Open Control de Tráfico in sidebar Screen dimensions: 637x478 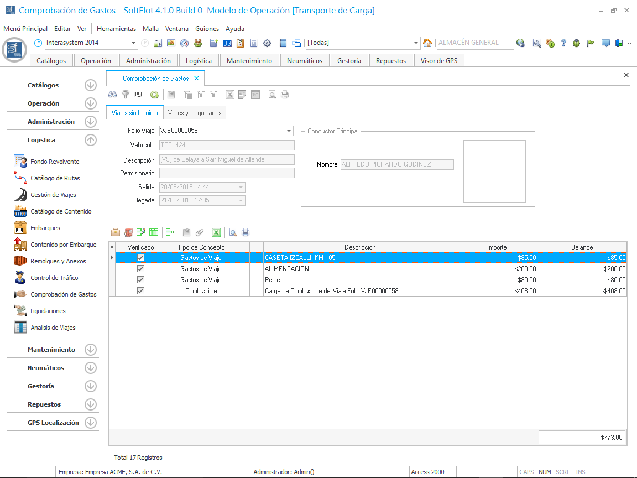click(54, 278)
